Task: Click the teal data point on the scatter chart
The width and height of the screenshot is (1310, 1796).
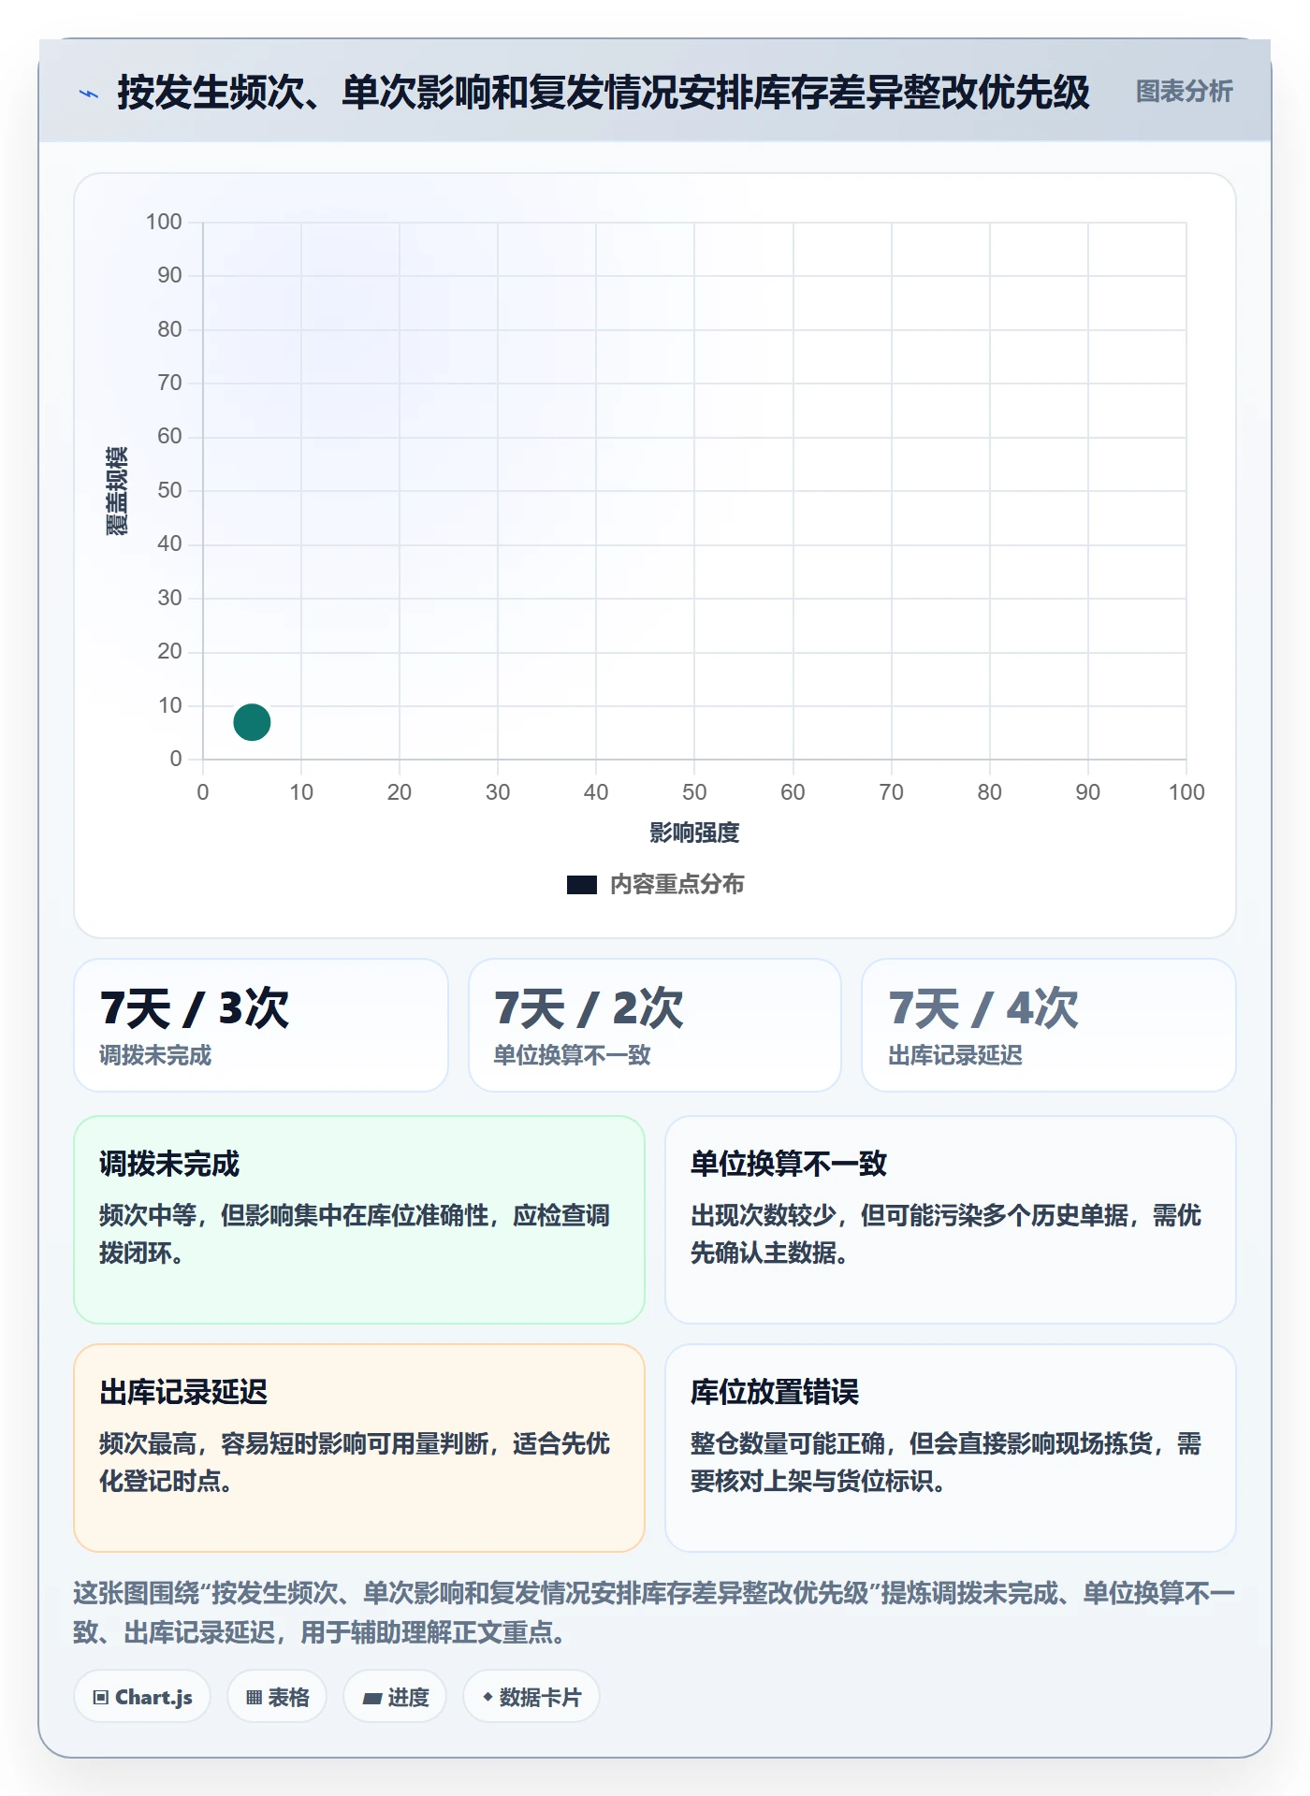Action: 252,722
